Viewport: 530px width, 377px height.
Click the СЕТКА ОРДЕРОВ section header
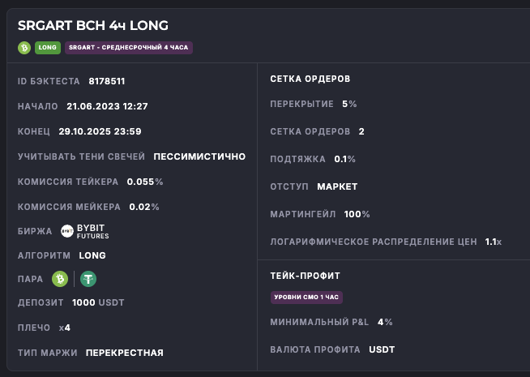310,79
